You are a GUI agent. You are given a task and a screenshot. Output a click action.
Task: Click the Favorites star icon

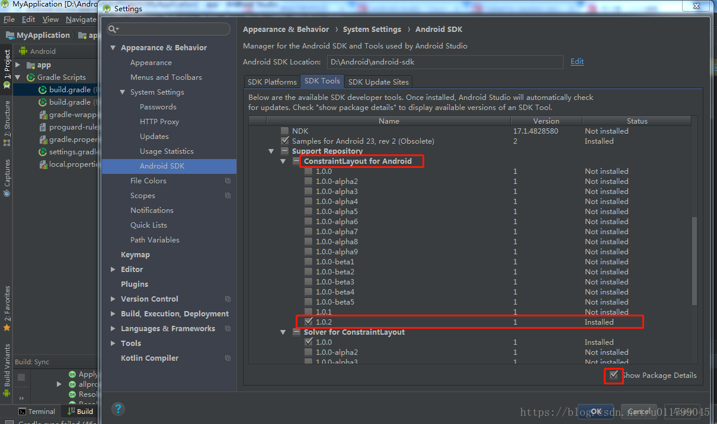[7, 327]
